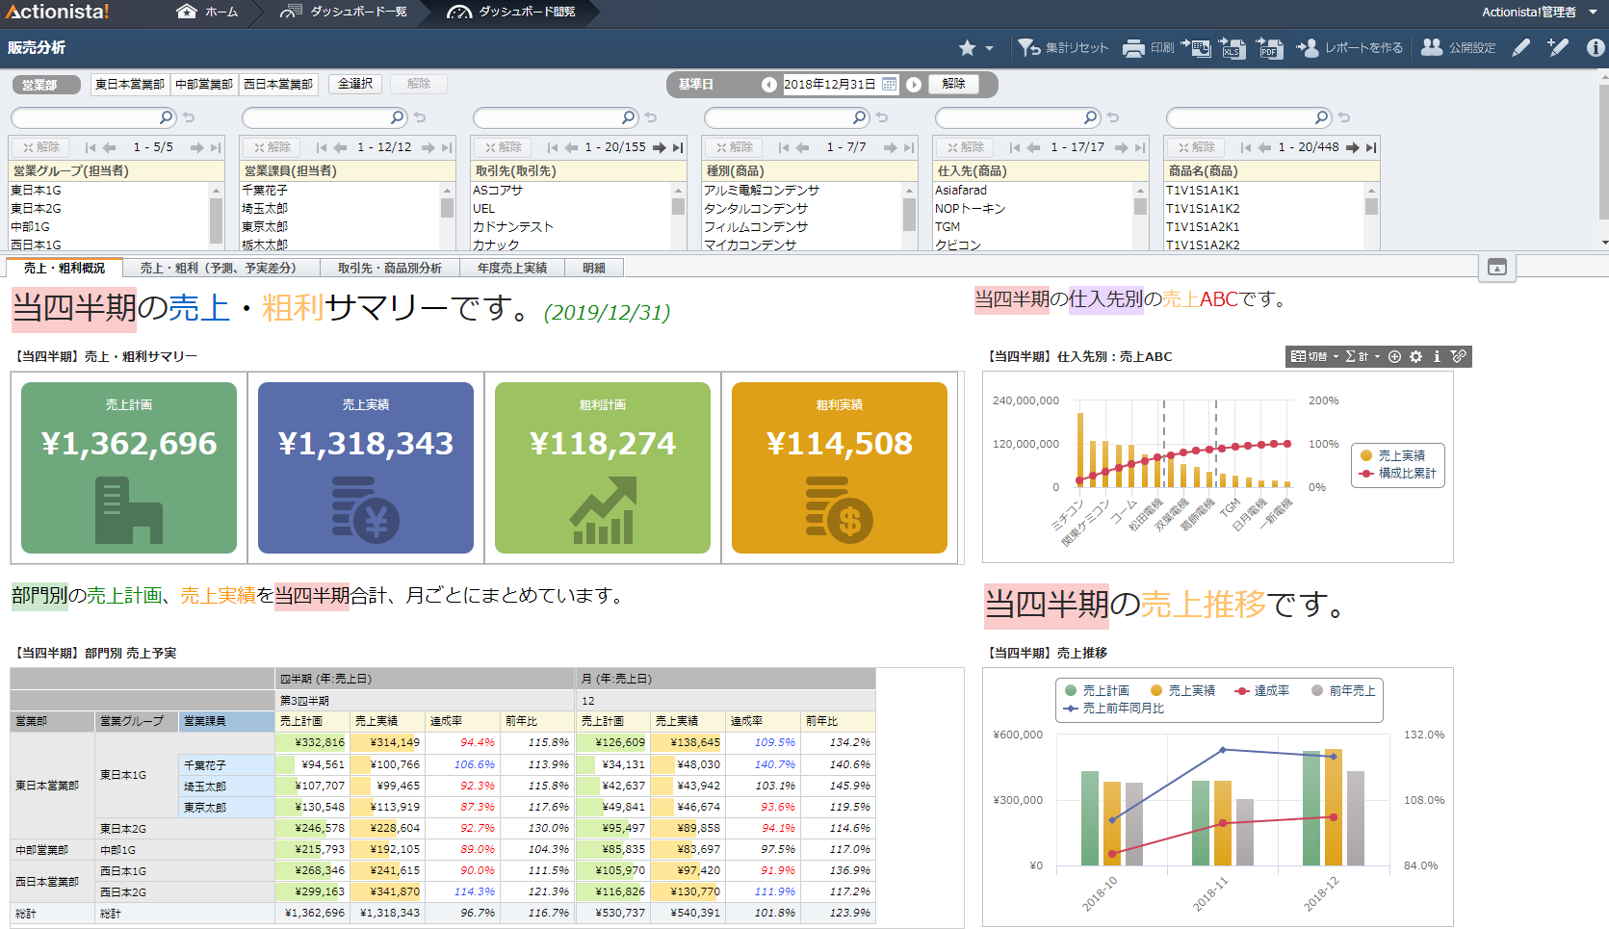Reset search above 種別(商品) list
Image resolution: width=1609 pixels, height=929 pixels.
[x=882, y=117]
